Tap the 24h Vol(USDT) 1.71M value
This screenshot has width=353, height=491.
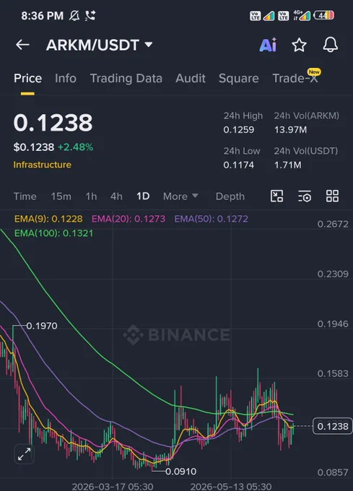coord(287,165)
